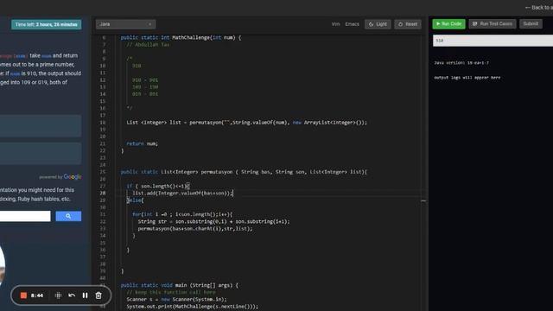The height and width of the screenshot is (311, 553).
Task: Click the 'permutasyon(bas+son.charAt(i),str,list);' line
Action: tap(195, 229)
